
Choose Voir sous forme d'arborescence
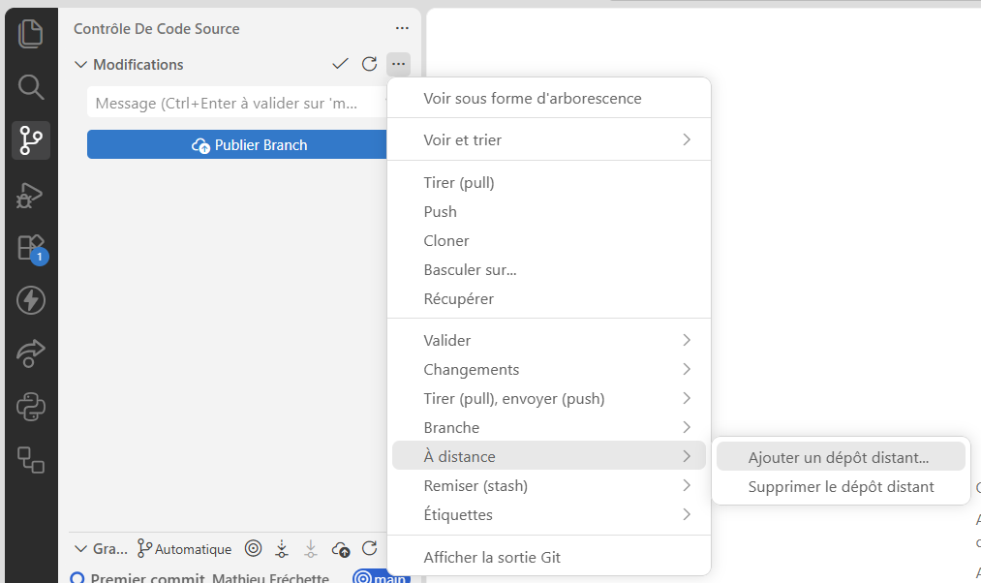[549, 98]
